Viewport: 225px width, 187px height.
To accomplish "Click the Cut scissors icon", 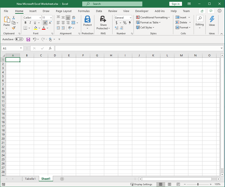I will [x=14, y=18].
